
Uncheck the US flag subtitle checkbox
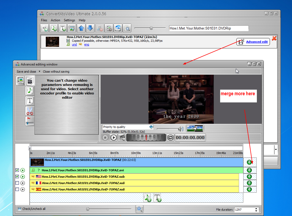(x=17, y=176)
